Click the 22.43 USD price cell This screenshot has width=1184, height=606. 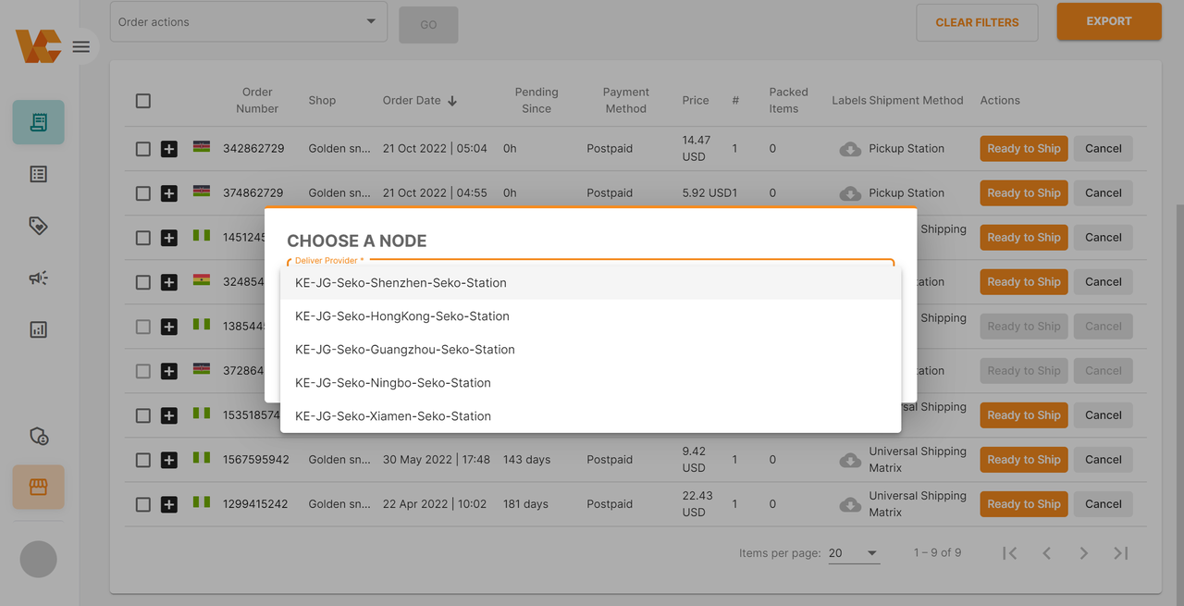697,504
